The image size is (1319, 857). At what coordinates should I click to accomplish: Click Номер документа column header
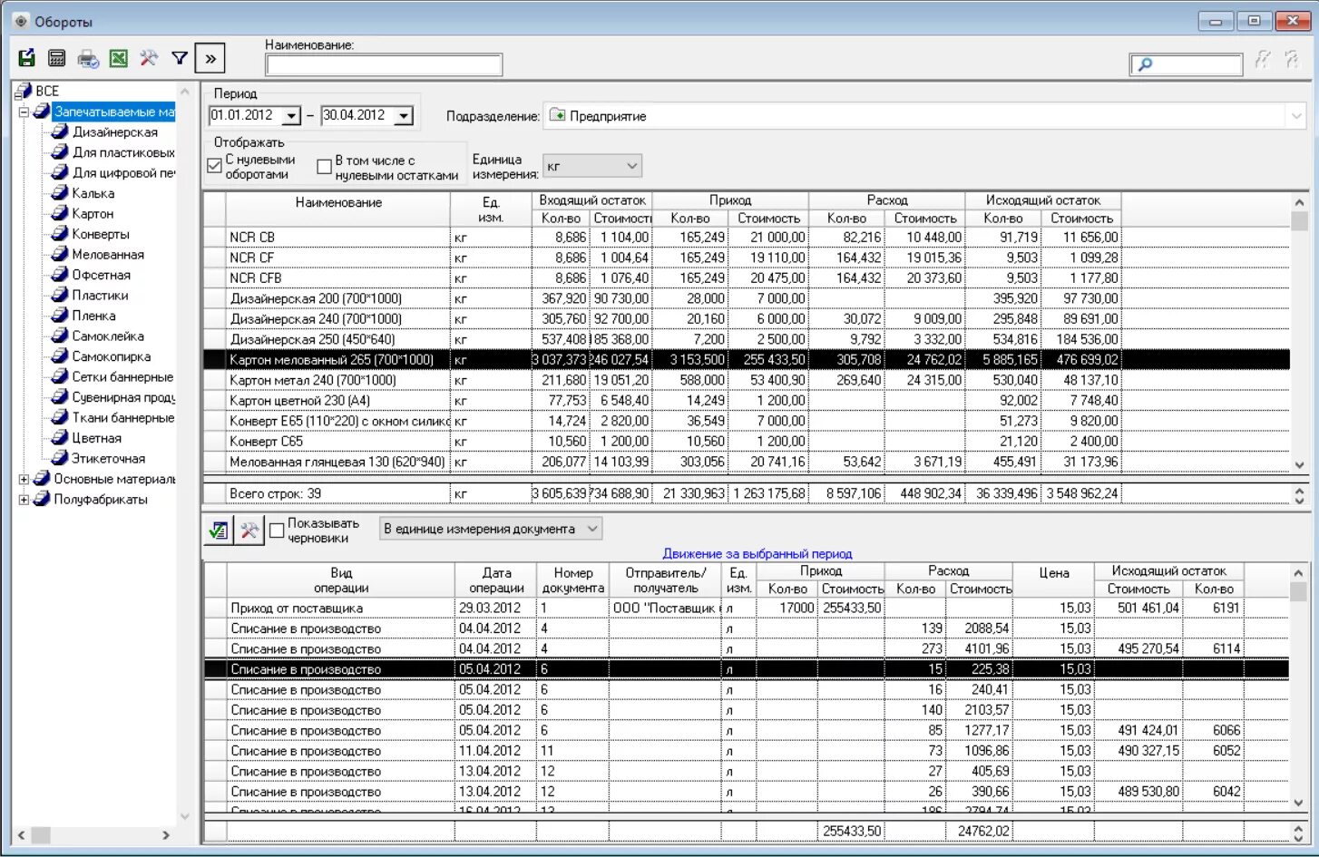coord(573,580)
